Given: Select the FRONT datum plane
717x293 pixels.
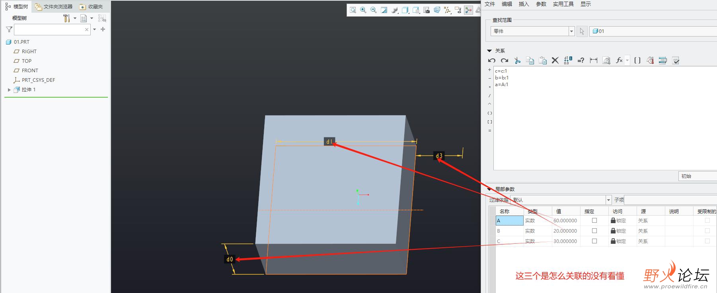Looking at the screenshot, I should [x=30, y=71].
